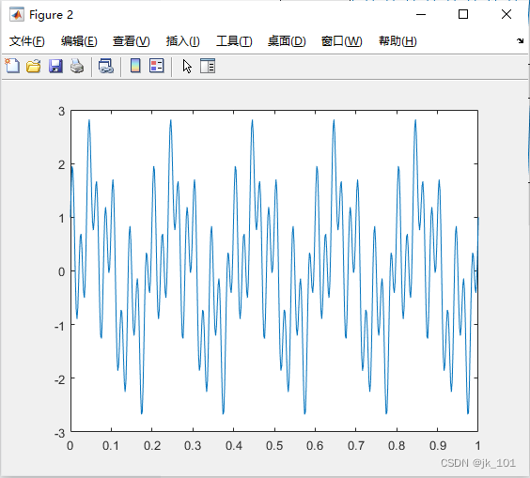Open the Property Inspector toolbar icon
The image size is (530, 478).
[x=208, y=66]
